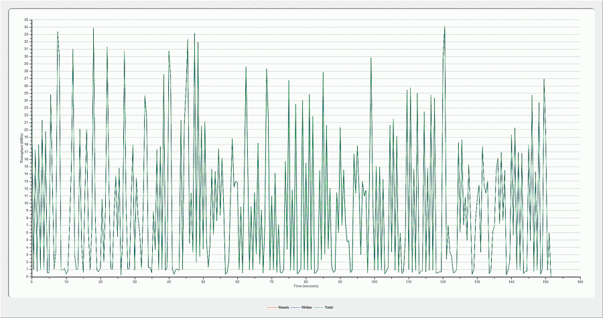Click the peak near 99 seconds
The height and width of the screenshot is (318, 603).
click(371, 58)
